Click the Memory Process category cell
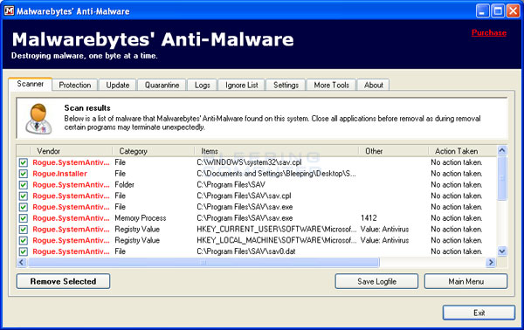Image resolution: width=524 pixels, height=330 pixels. (141, 218)
